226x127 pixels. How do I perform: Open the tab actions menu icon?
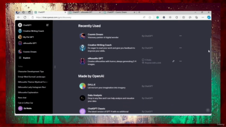(30, 12)
